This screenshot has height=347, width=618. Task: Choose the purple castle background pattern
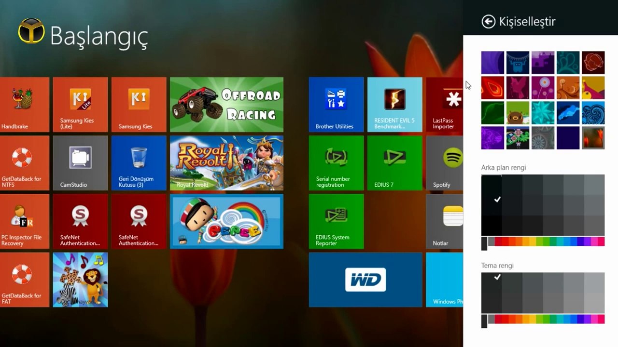(x=543, y=63)
